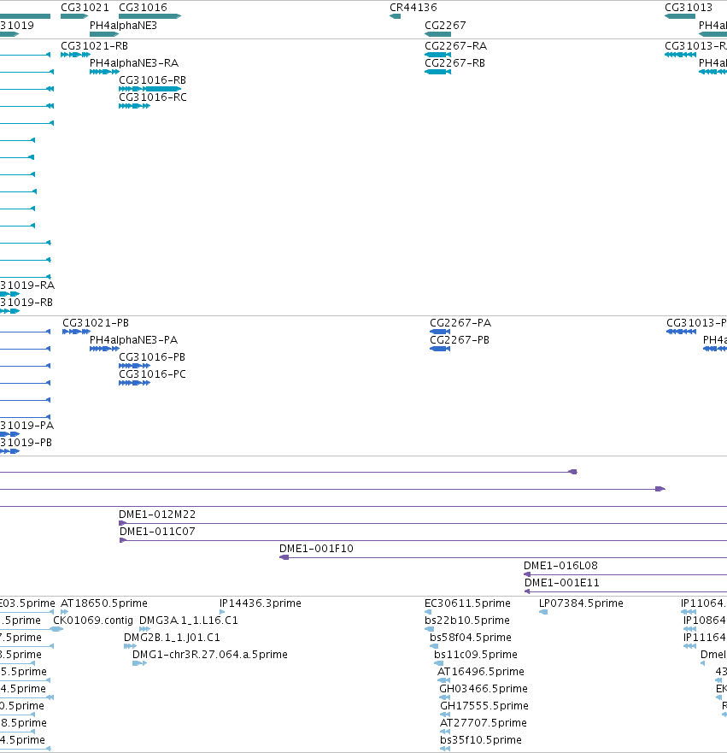Click the CG31021 gene label
The height and width of the screenshot is (753, 727).
[x=85, y=8]
